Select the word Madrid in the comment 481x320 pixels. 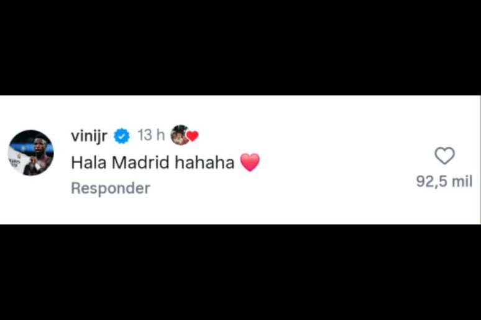point(140,162)
